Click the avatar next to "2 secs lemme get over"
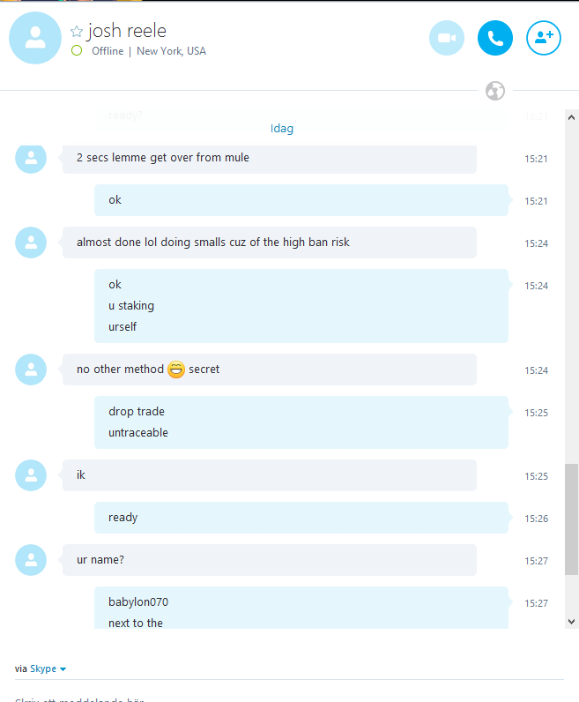 [x=31, y=158]
